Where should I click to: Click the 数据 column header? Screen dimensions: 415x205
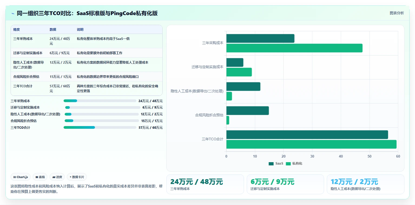pyautogui.click(x=53, y=30)
